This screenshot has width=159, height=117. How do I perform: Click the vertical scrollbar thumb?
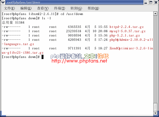click(x=155, y=107)
